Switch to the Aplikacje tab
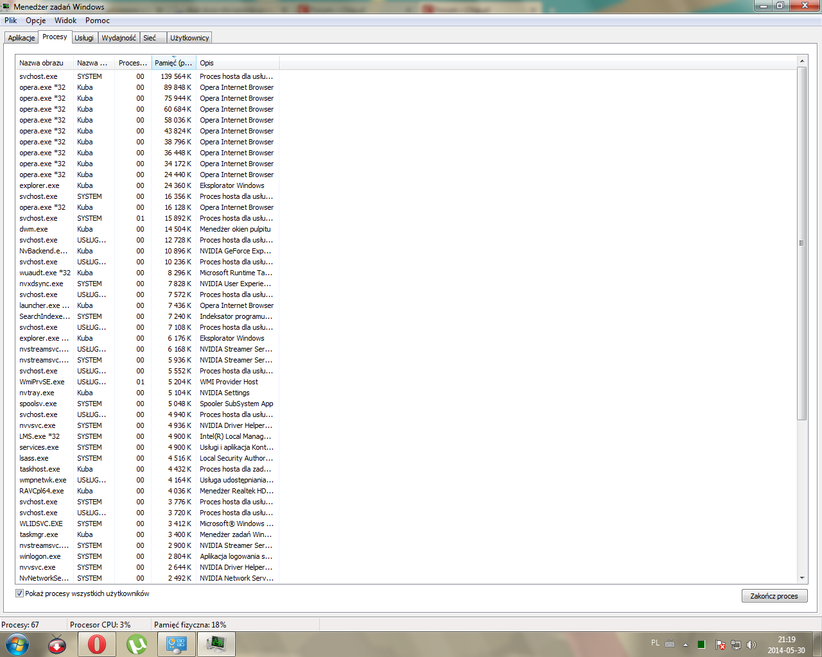Viewport: 822px width, 657px height. coord(21,38)
